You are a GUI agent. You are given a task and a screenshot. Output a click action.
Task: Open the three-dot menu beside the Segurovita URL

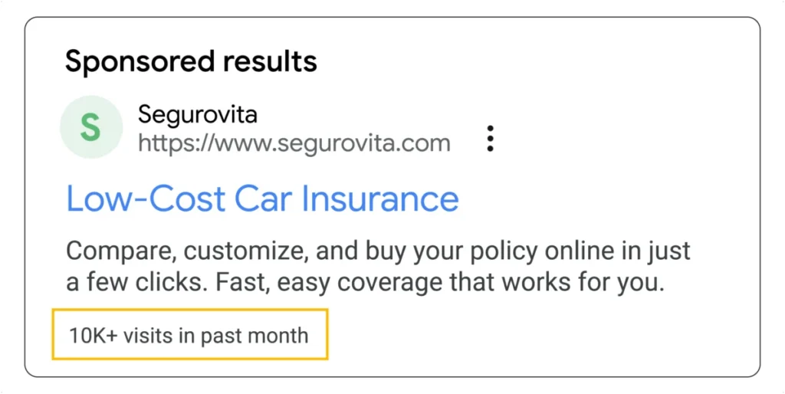click(x=490, y=139)
